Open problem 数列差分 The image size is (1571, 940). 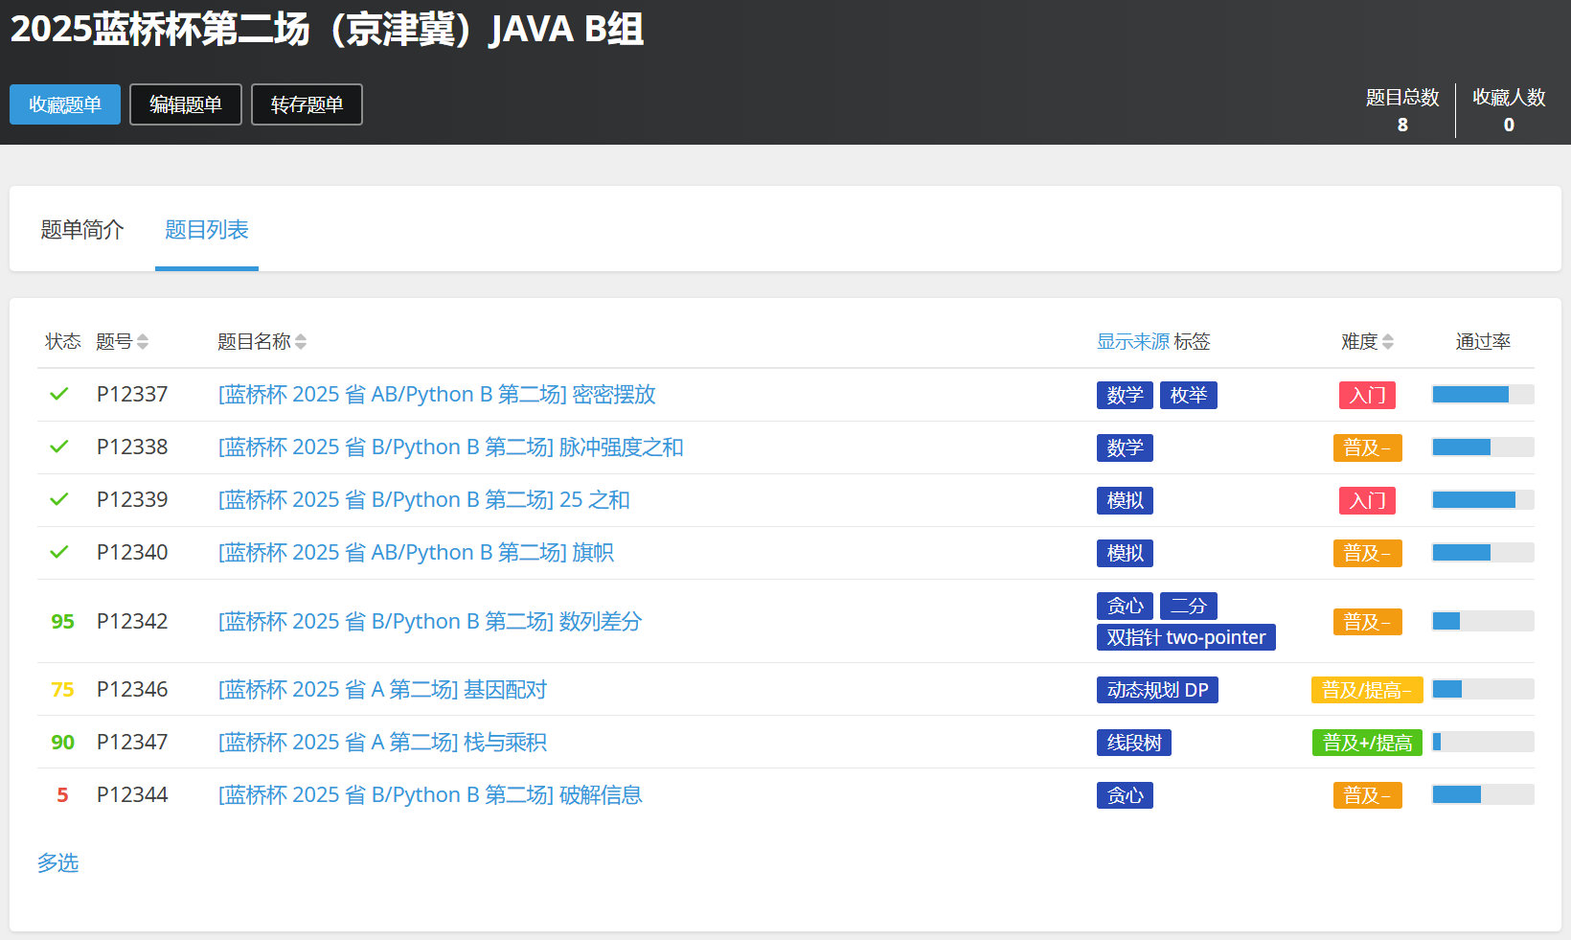coord(430,622)
